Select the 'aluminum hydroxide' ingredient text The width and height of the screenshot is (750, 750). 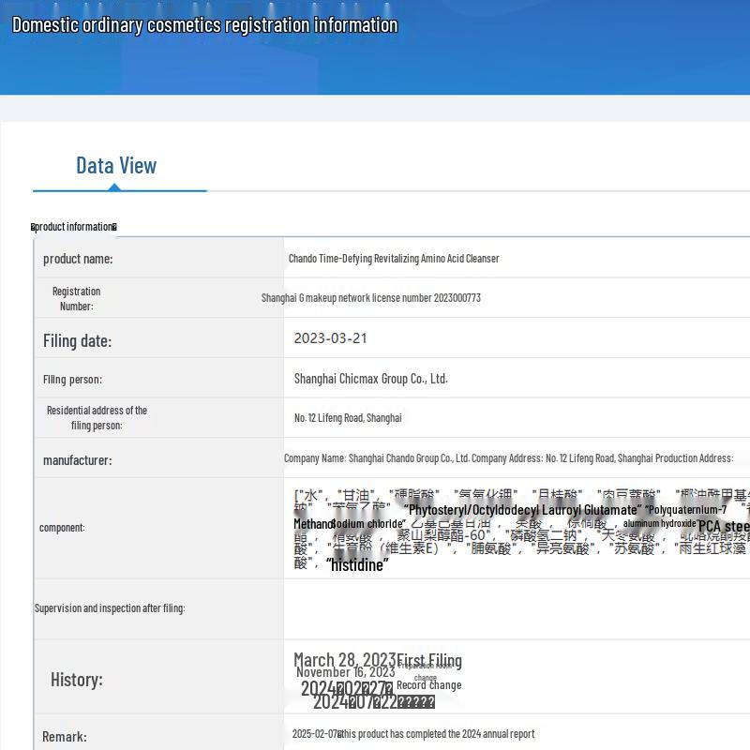[x=660, y=524]
